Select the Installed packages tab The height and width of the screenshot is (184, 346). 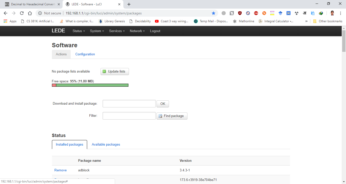(69, 144)
